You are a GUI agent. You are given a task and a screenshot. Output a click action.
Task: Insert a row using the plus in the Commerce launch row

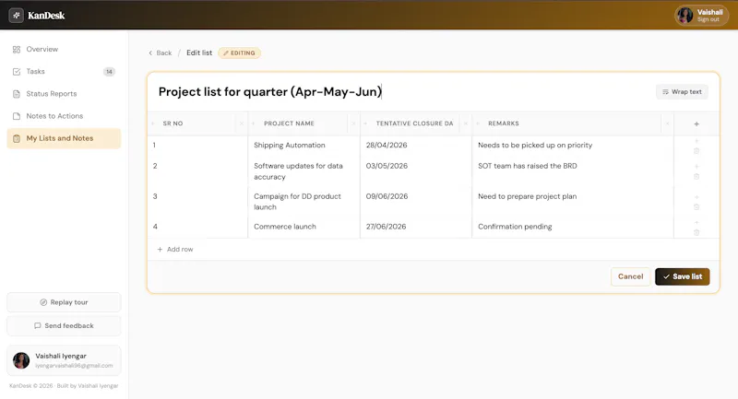[x=696, y=222]
